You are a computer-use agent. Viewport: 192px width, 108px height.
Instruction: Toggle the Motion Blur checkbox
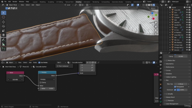click(167, 61)
